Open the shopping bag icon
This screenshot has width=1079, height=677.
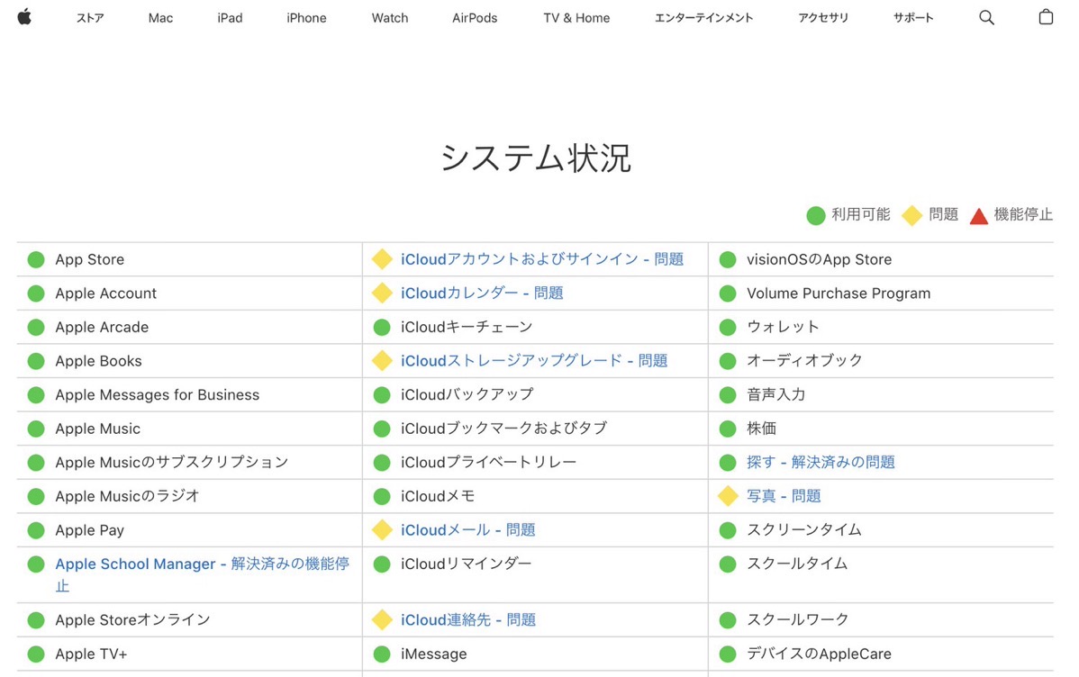point(1046,17)
